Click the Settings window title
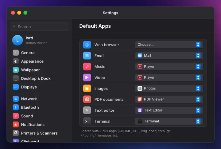 pos(110,13)
